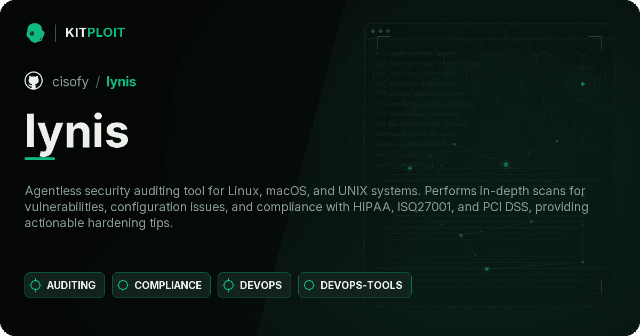Click the green underline below lynis title
Viewport: 640px width, 336px height.
click(40, 158)
